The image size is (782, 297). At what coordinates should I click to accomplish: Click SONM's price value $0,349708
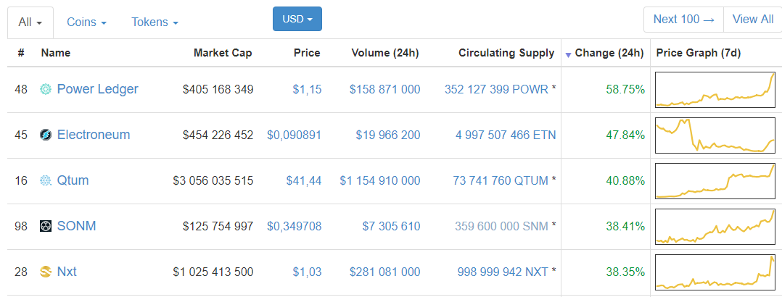[294, 226]
